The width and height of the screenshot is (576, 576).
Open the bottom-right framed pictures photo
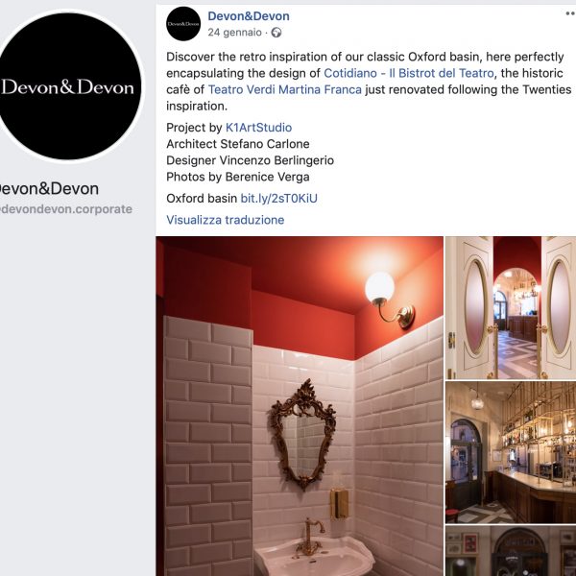pos(511,551)
